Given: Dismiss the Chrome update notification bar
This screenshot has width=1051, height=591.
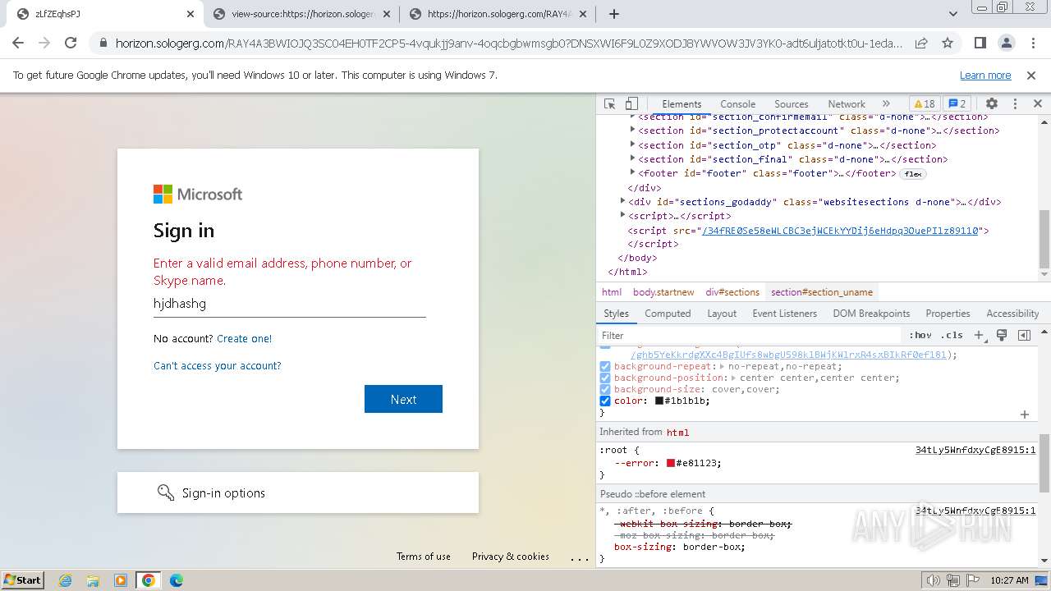Looking at the screenshot, I should tap(1031, 75).
